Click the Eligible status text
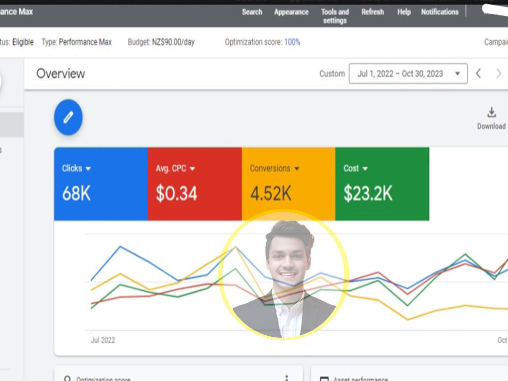 point(23,42)
